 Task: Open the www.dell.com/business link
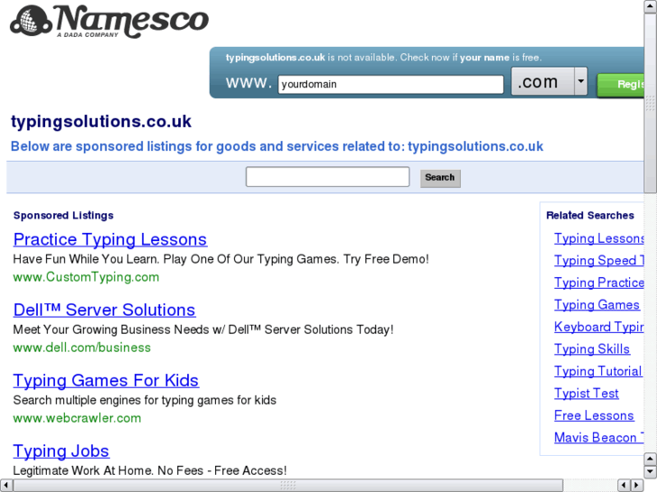81,348
